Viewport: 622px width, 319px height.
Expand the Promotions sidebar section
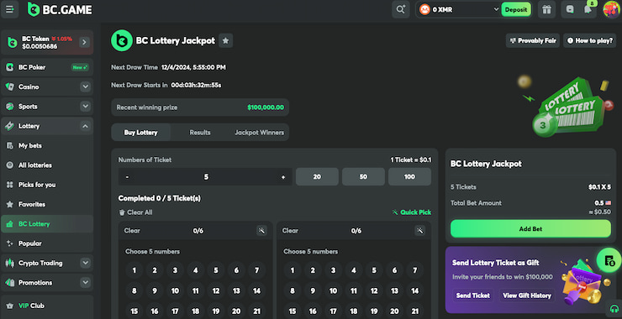click(85, 283)
